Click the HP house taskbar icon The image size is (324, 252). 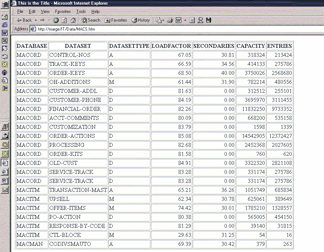[5, 136]
